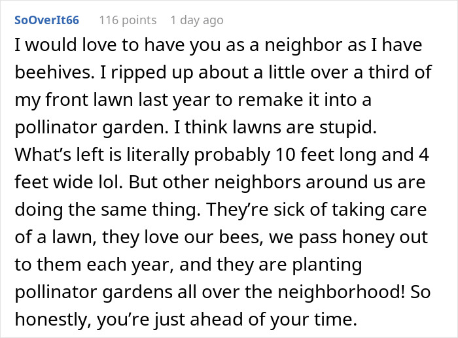Viewport: 458px width, 338px height.
Task: Click the word 'What's' in the comment
Action: (x=43, y=154)
